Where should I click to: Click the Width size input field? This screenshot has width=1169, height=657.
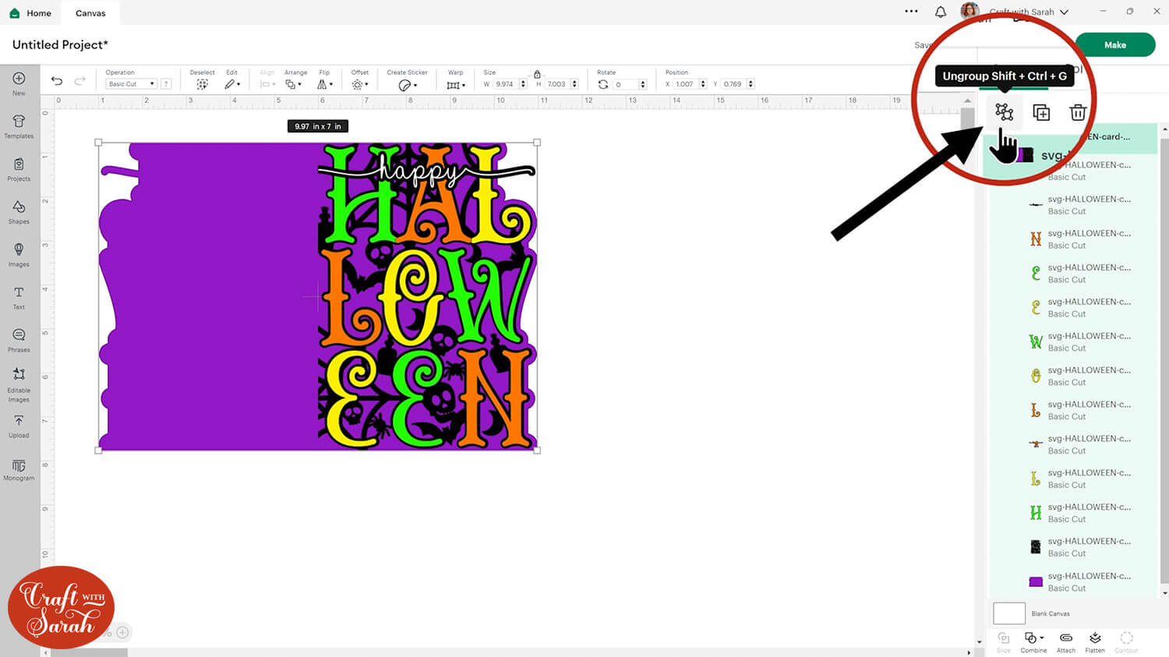[x=505, y=84]
